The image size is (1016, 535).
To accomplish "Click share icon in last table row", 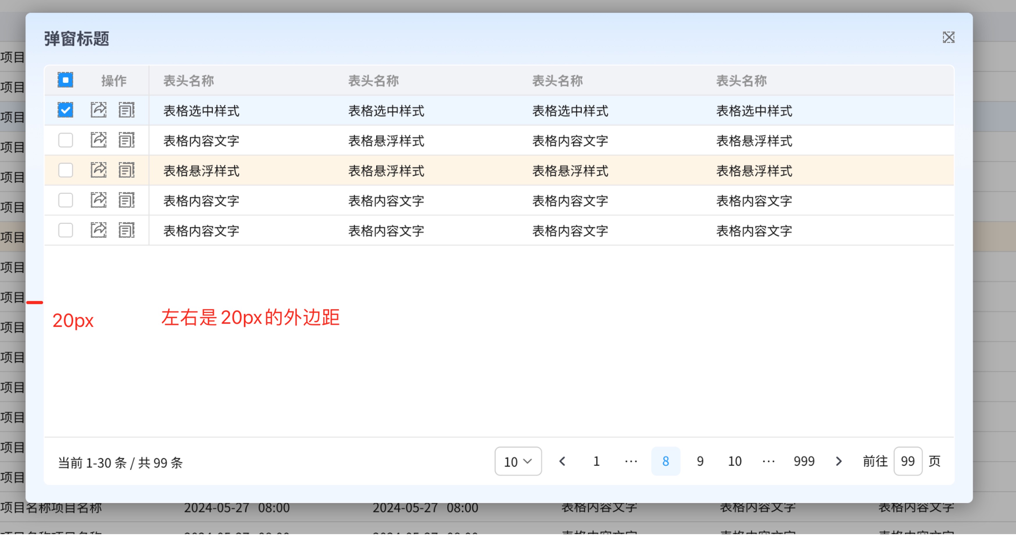I will [98, 230].
